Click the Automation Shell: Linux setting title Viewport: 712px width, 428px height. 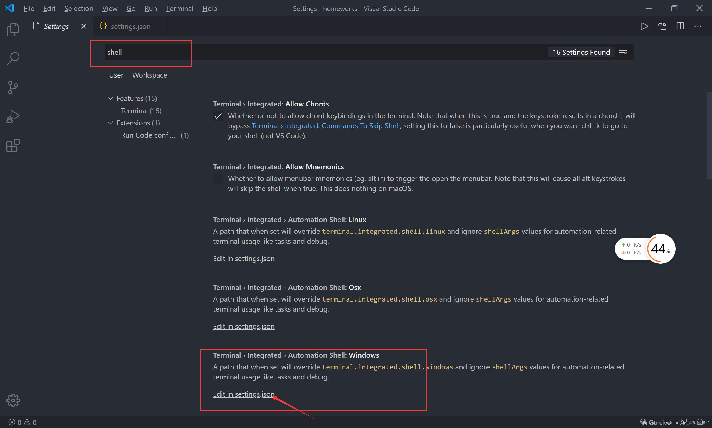(290, 220)
